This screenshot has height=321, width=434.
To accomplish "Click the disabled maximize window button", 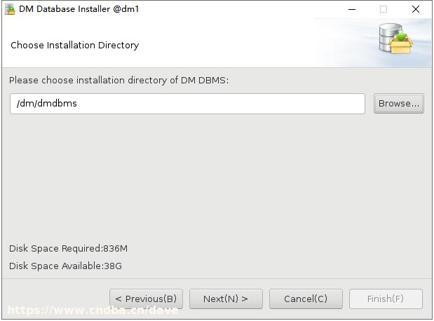I will (x=384, y=9).
